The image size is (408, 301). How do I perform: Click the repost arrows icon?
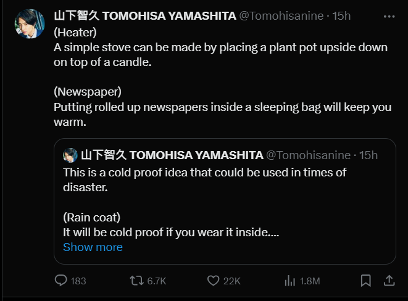(x=136, y=281)
